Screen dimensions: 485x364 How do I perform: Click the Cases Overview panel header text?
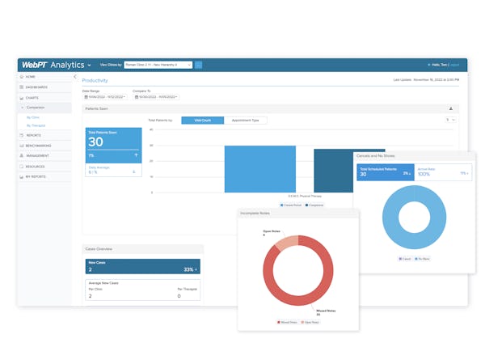(99, 249)
